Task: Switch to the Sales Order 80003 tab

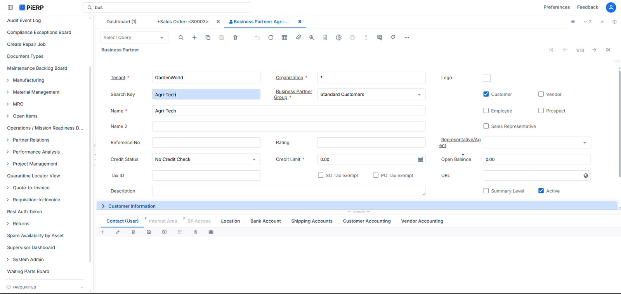Action: (183, 22)
